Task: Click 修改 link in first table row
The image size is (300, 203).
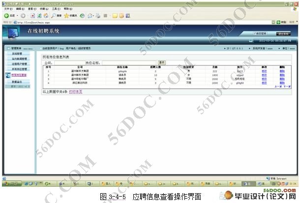Action: click(264, 71)
